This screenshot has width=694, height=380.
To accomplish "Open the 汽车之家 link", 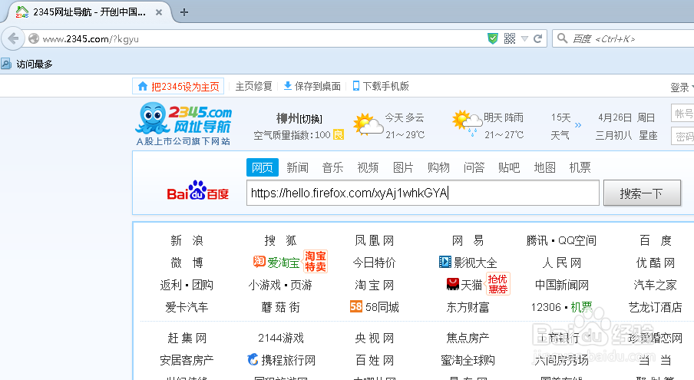I will tap(656, 285).
